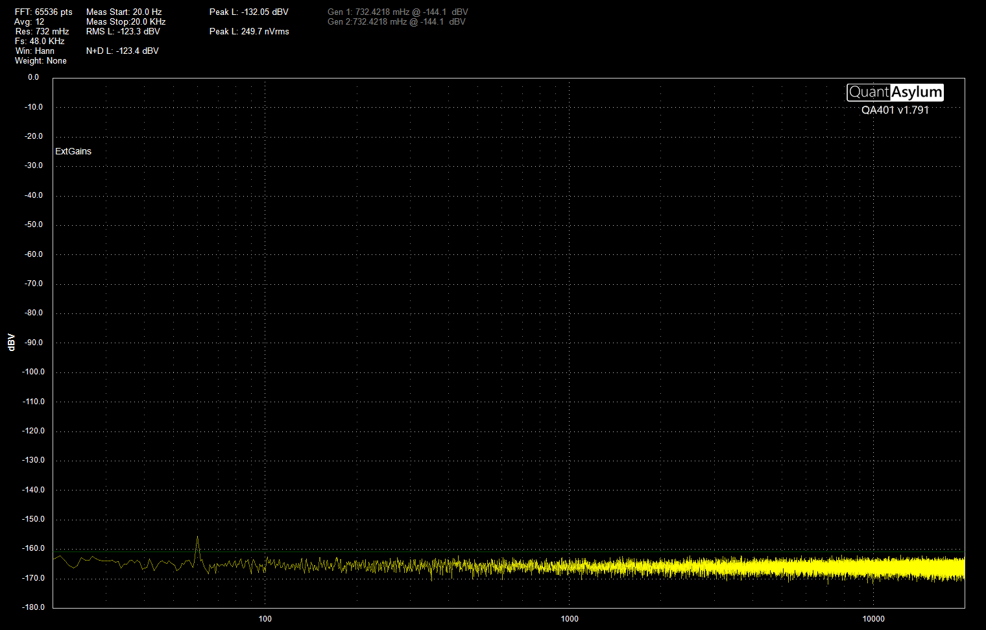
Task: Click the -120.0 y-axis label
Action: pyautogui.click(x=33, y=431)
